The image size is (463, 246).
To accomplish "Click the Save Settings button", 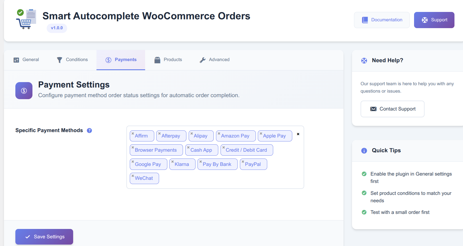I will tap(44, 237).
